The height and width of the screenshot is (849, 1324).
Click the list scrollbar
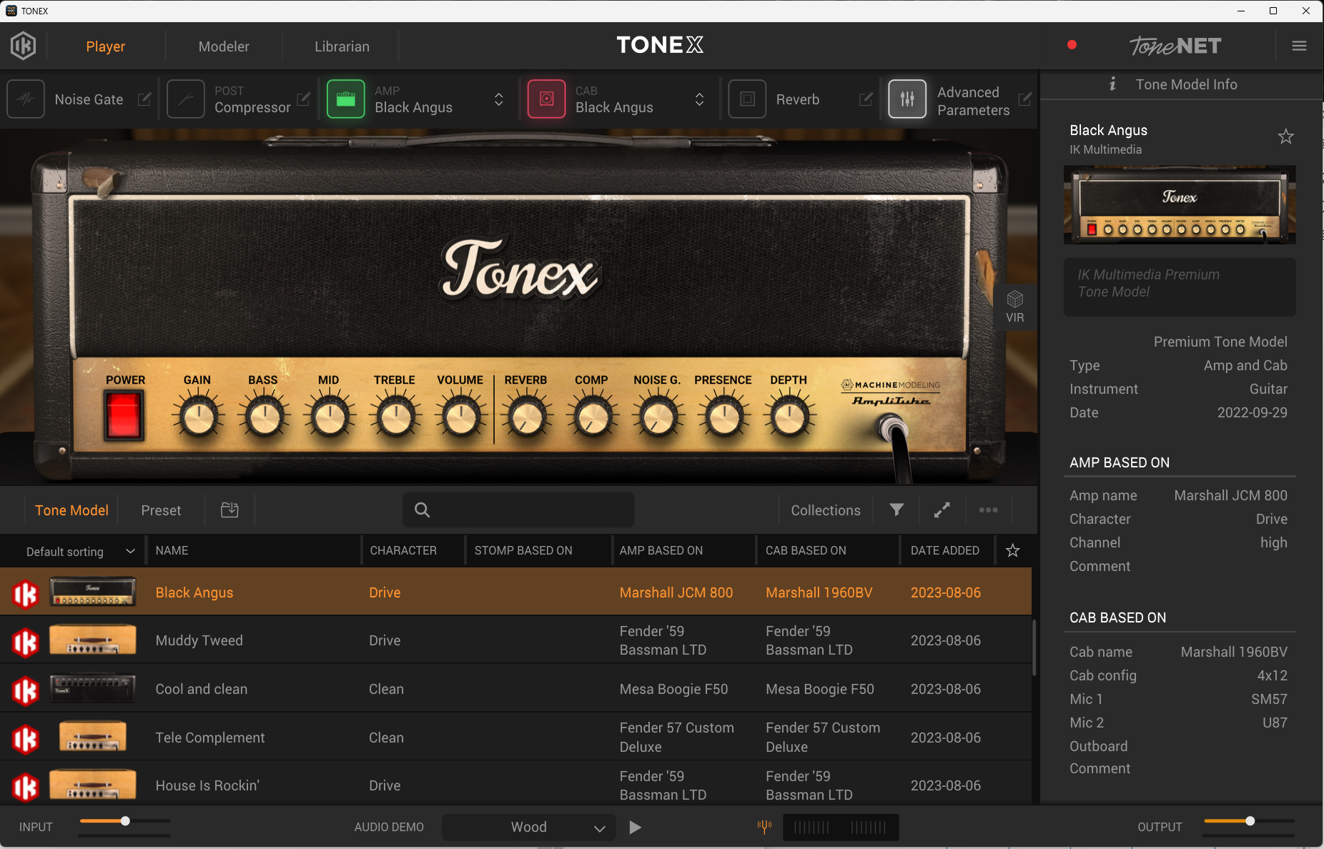[x=1034, y=647]
